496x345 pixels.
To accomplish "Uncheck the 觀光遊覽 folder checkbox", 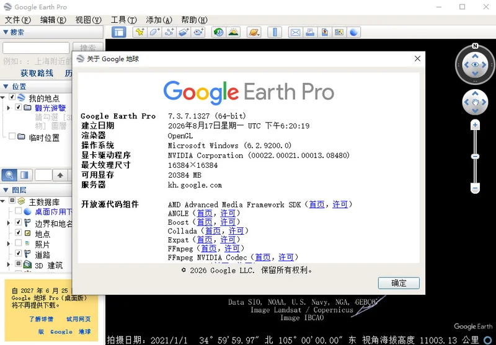I will point(19,107).
